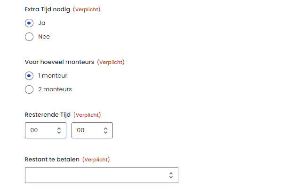This screenshot has width=303, height=192.
Task: Click the "2 monteurs" label text
Action: [55, 89]
